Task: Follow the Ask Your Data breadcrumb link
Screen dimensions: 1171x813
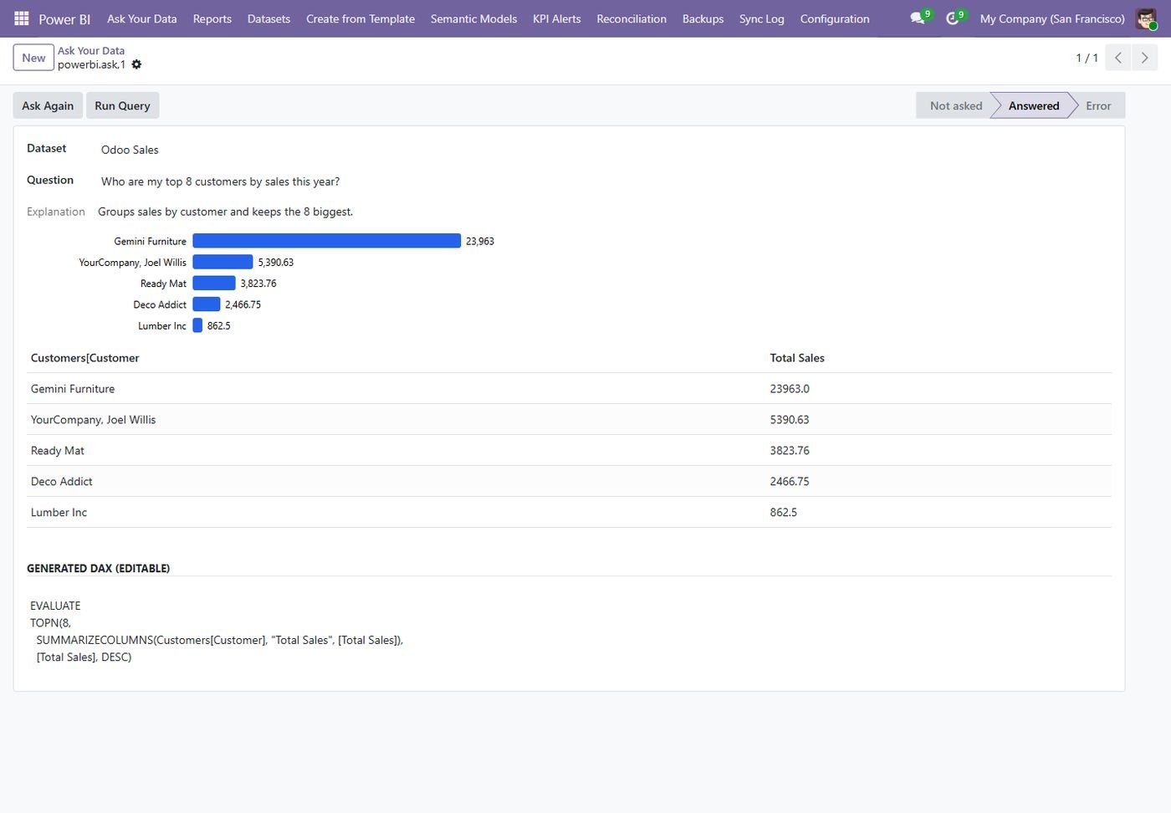Action: point(91,50)
